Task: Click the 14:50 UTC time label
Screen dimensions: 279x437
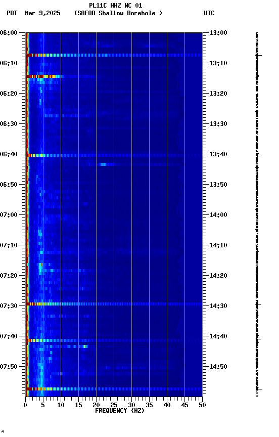Action: click(x=218, y=367)
